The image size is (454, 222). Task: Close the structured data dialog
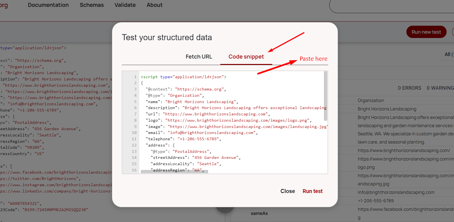pyautogui.click(x=288, y=191)
